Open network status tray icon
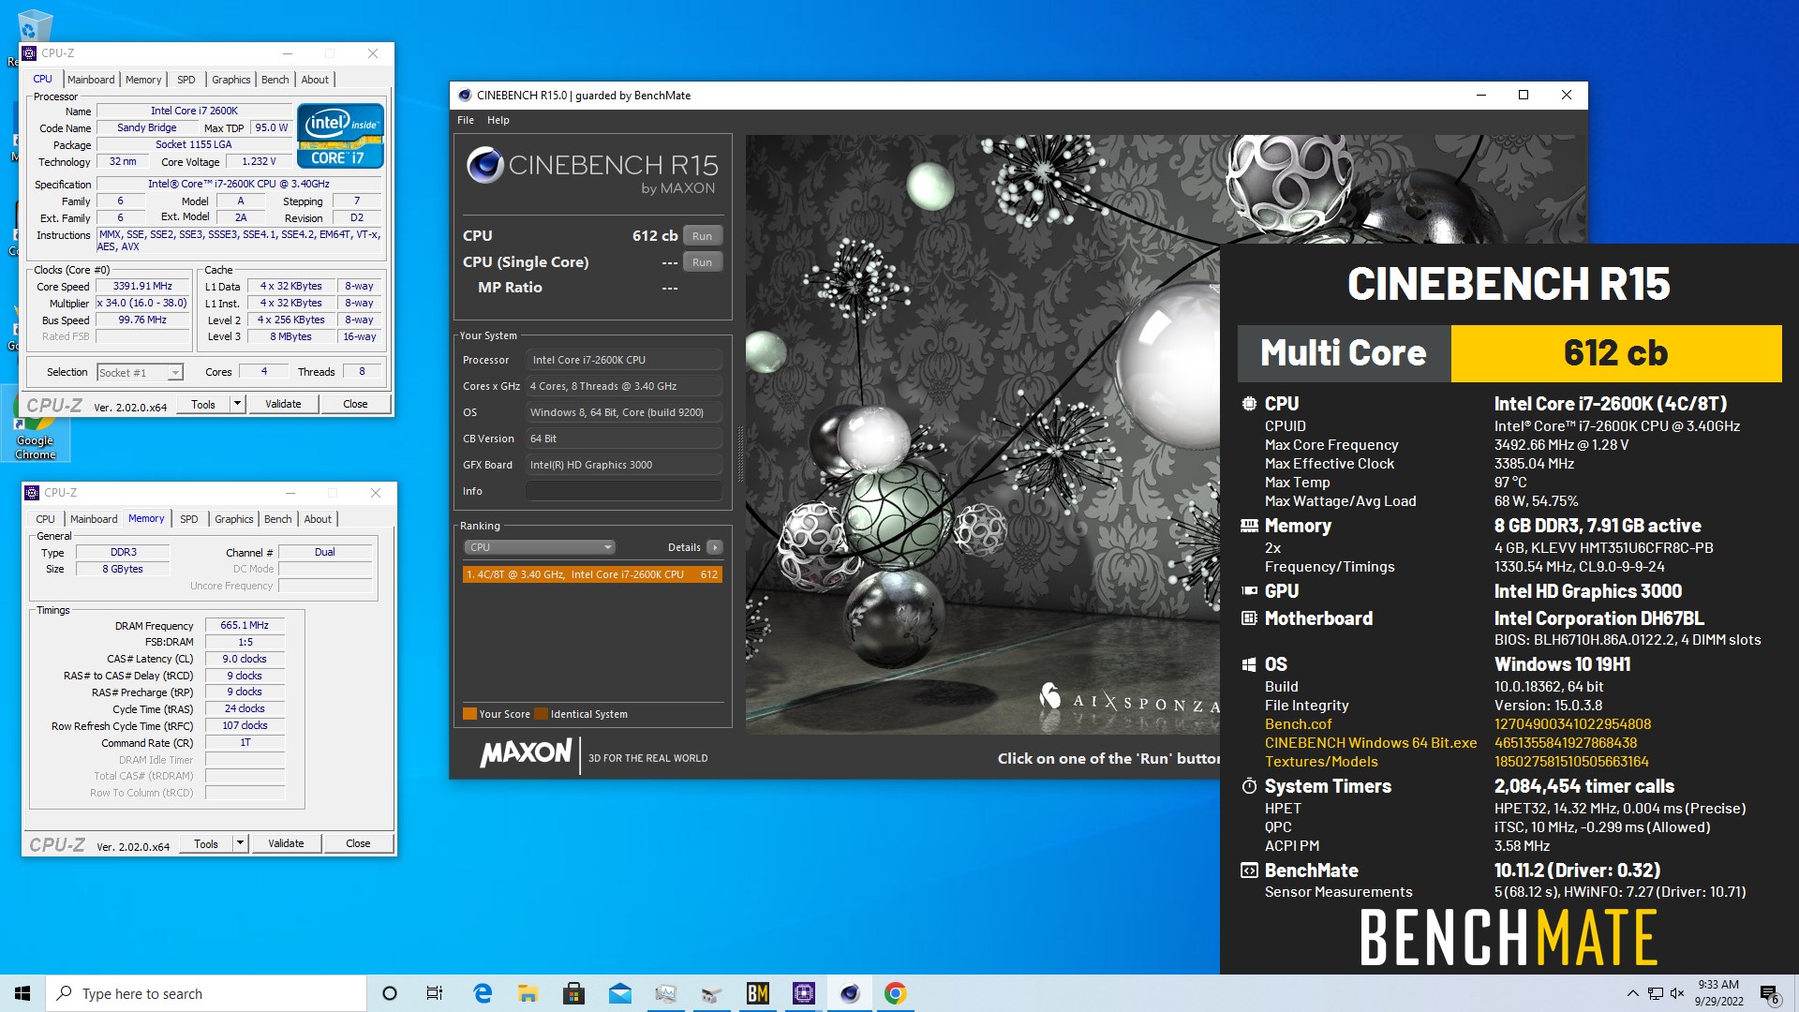This screenshot has height=1012, width=1799. coord(1656,993)
